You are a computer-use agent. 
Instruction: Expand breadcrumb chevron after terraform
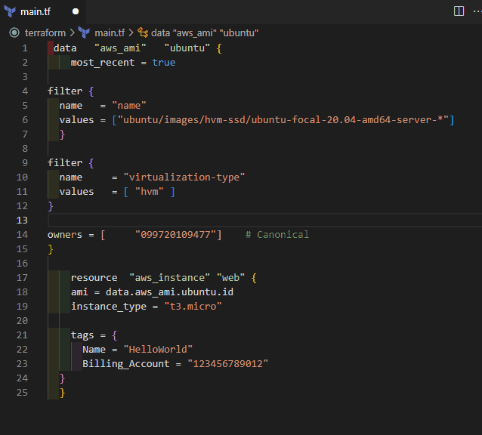tap(72, 32)
